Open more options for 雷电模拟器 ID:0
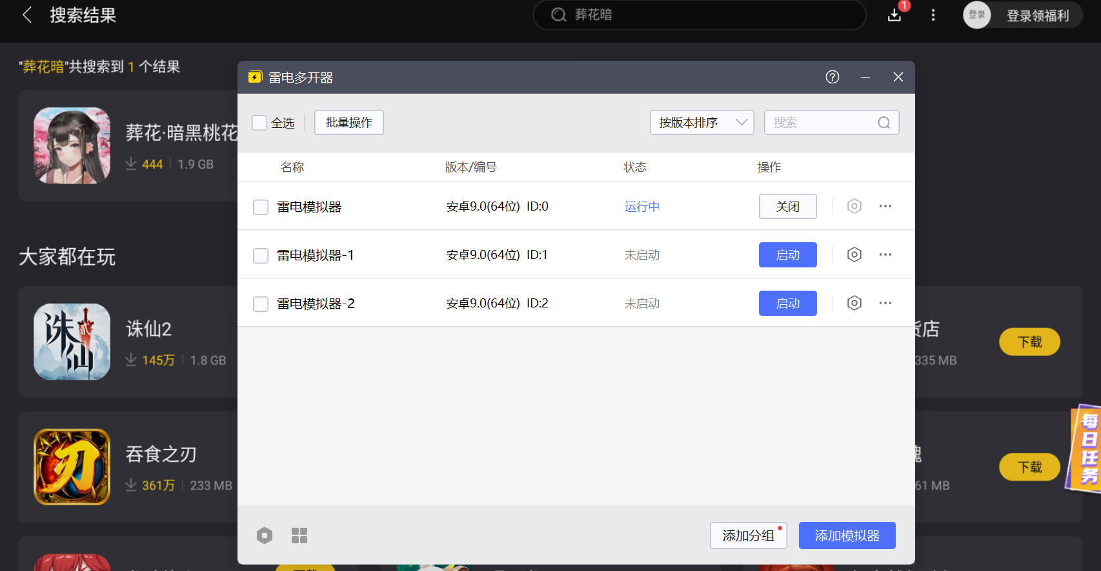 pyautogui.click(x=885, y=206)
